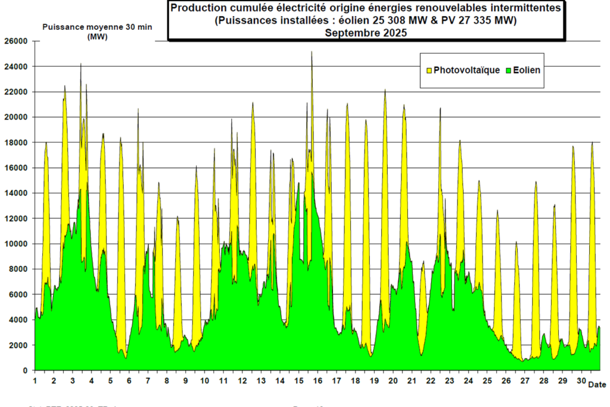Click day 30 on the date axis
This screenshot has width=610, height=407.
tap(581, 380)
